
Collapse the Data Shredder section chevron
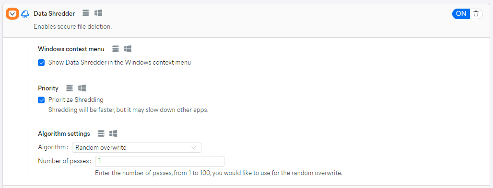(x=12, y=14)
